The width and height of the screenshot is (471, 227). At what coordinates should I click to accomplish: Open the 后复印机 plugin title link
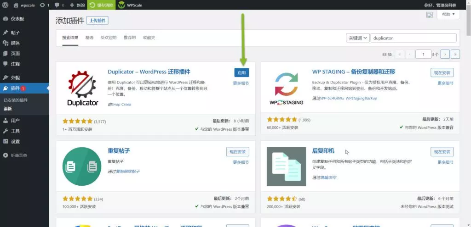pos(323,150)
